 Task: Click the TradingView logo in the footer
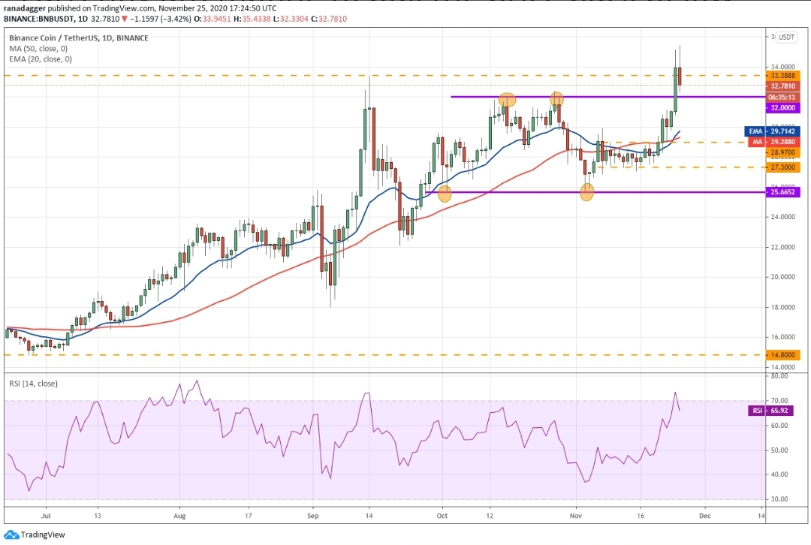pos(35,534)
